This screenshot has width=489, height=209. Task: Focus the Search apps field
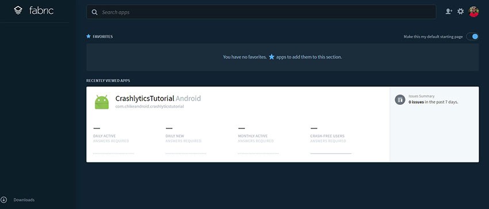261,12
